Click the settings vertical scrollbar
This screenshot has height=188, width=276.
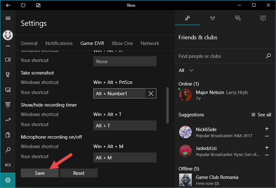point(167,105)
